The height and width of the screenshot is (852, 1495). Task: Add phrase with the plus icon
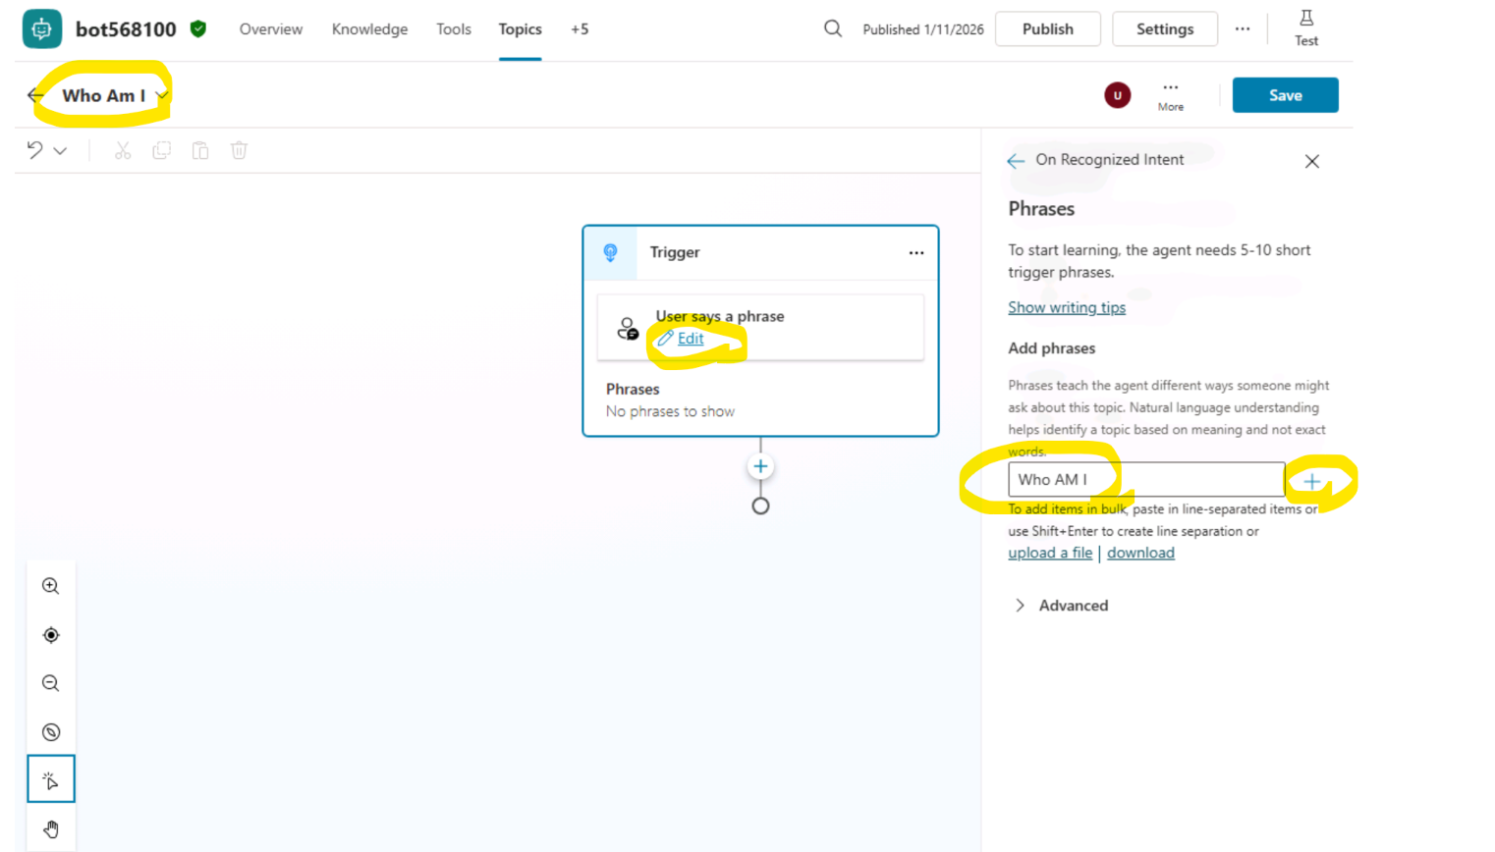[1312, 481]
